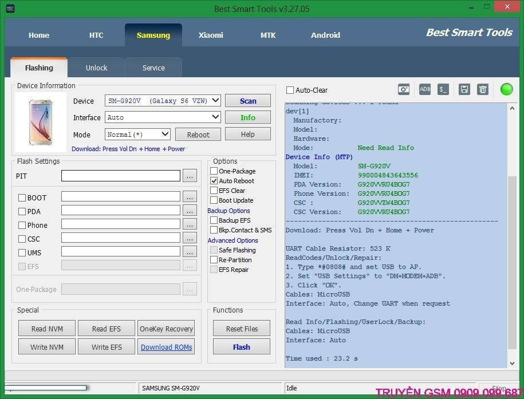Enable the Re-Partition option
This screenshot has width=524, height=399.
pyautogui.click(x=214, y=260)
